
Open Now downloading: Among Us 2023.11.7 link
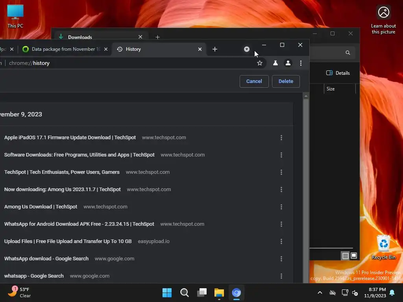pos(62,189)
